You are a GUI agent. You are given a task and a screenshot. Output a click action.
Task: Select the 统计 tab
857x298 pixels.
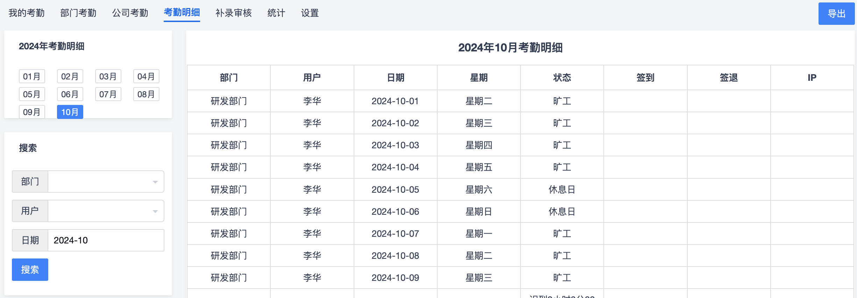[x=276, y=13]
